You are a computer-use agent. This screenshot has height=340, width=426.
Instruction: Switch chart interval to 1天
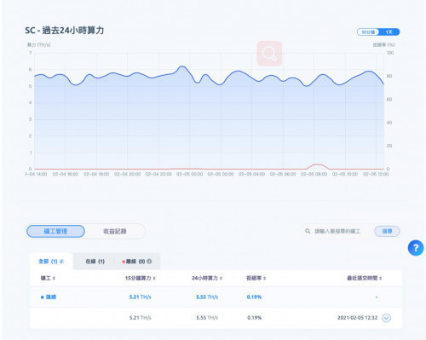point(389,32)
